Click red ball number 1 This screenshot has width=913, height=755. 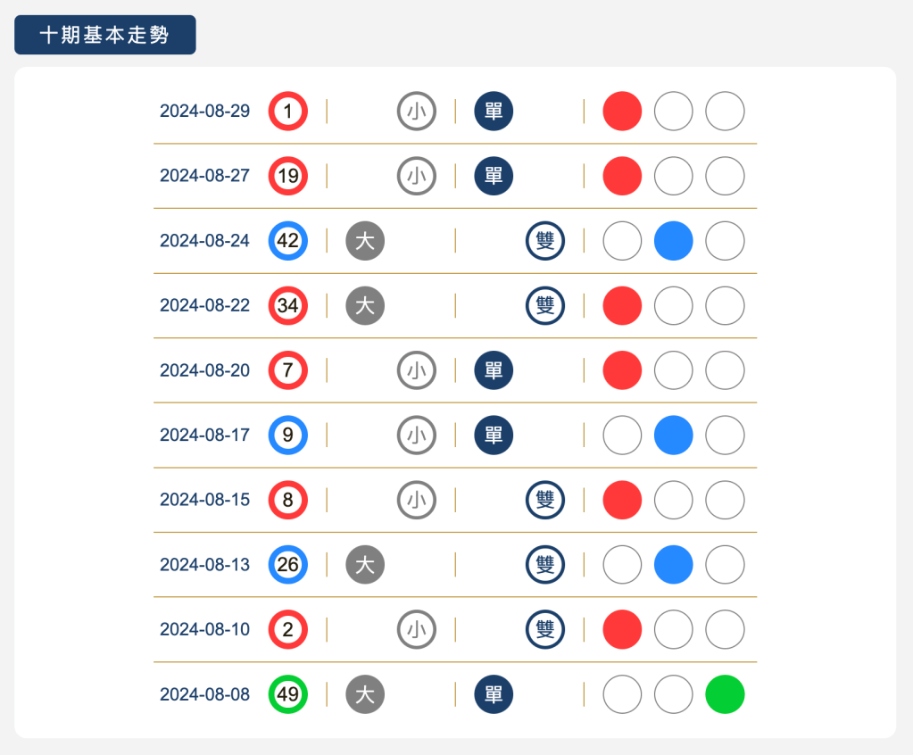click(287, 112)
